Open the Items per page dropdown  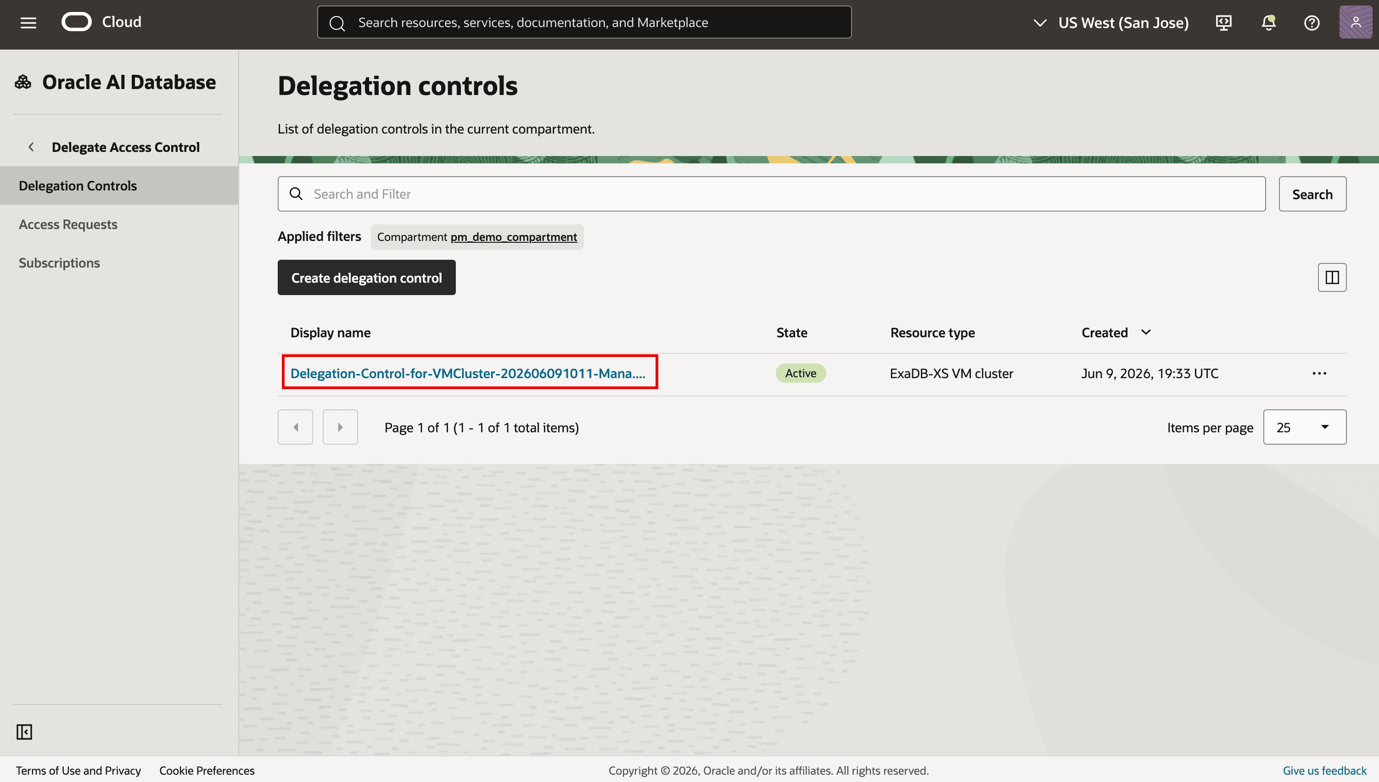pos(1304,427)
